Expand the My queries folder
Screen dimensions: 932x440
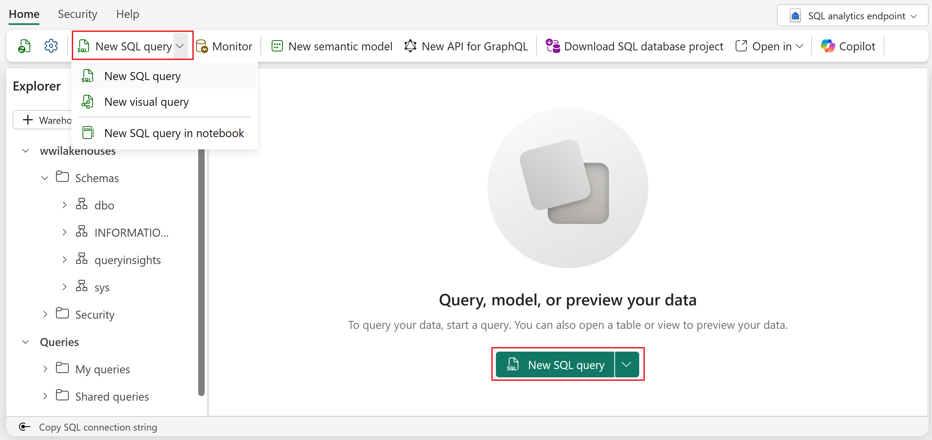(45, 369)
